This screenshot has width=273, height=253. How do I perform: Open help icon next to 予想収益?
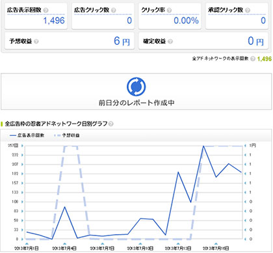(x=36, y=41)
